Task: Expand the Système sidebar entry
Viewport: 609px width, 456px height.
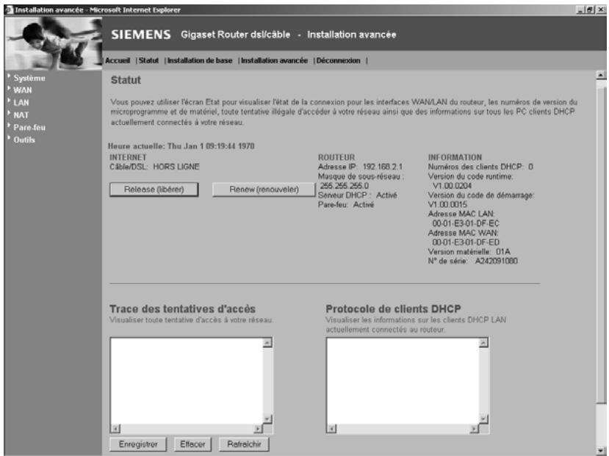Action: click(x=29, y=78)
